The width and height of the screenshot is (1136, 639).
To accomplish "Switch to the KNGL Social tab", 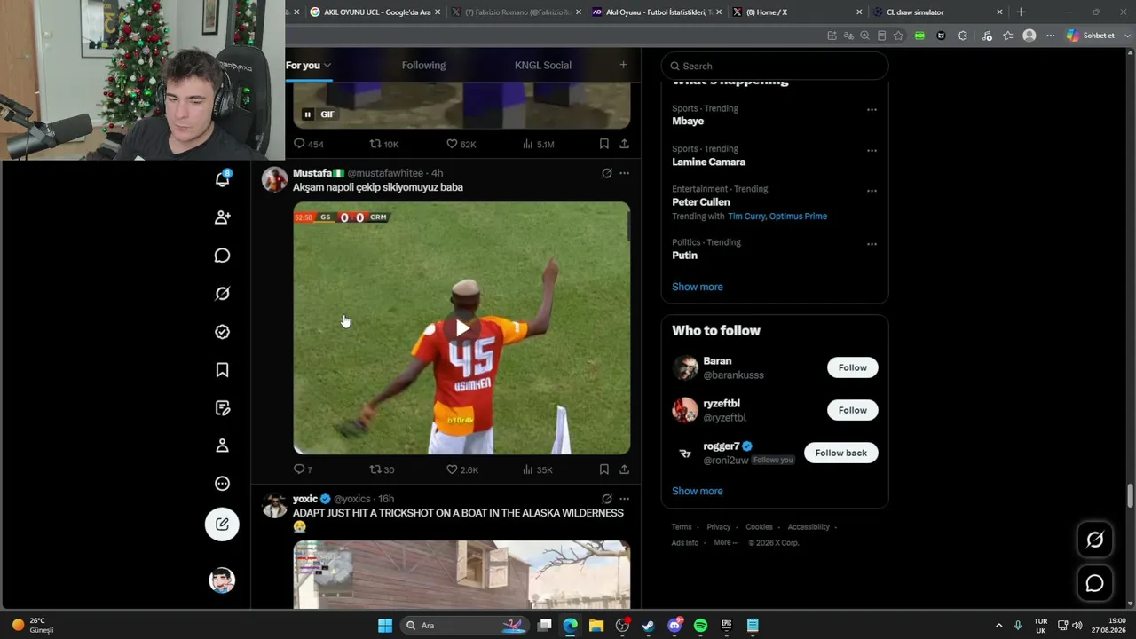I will pos(543,65).
